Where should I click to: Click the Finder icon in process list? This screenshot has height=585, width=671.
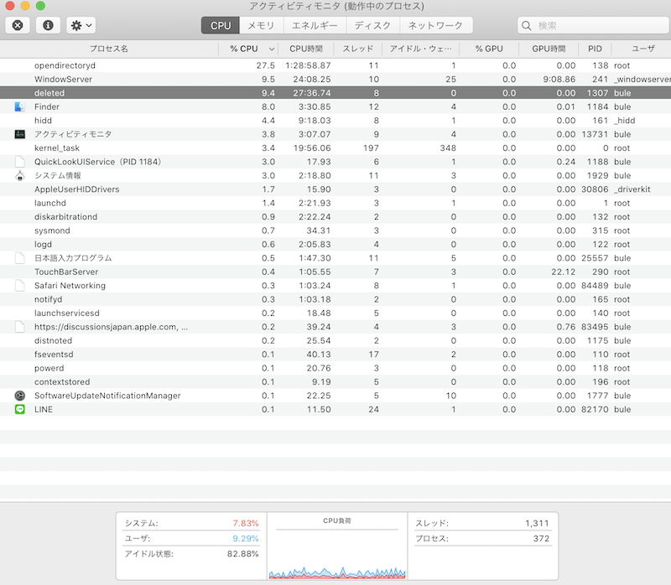tap(20, 106)
